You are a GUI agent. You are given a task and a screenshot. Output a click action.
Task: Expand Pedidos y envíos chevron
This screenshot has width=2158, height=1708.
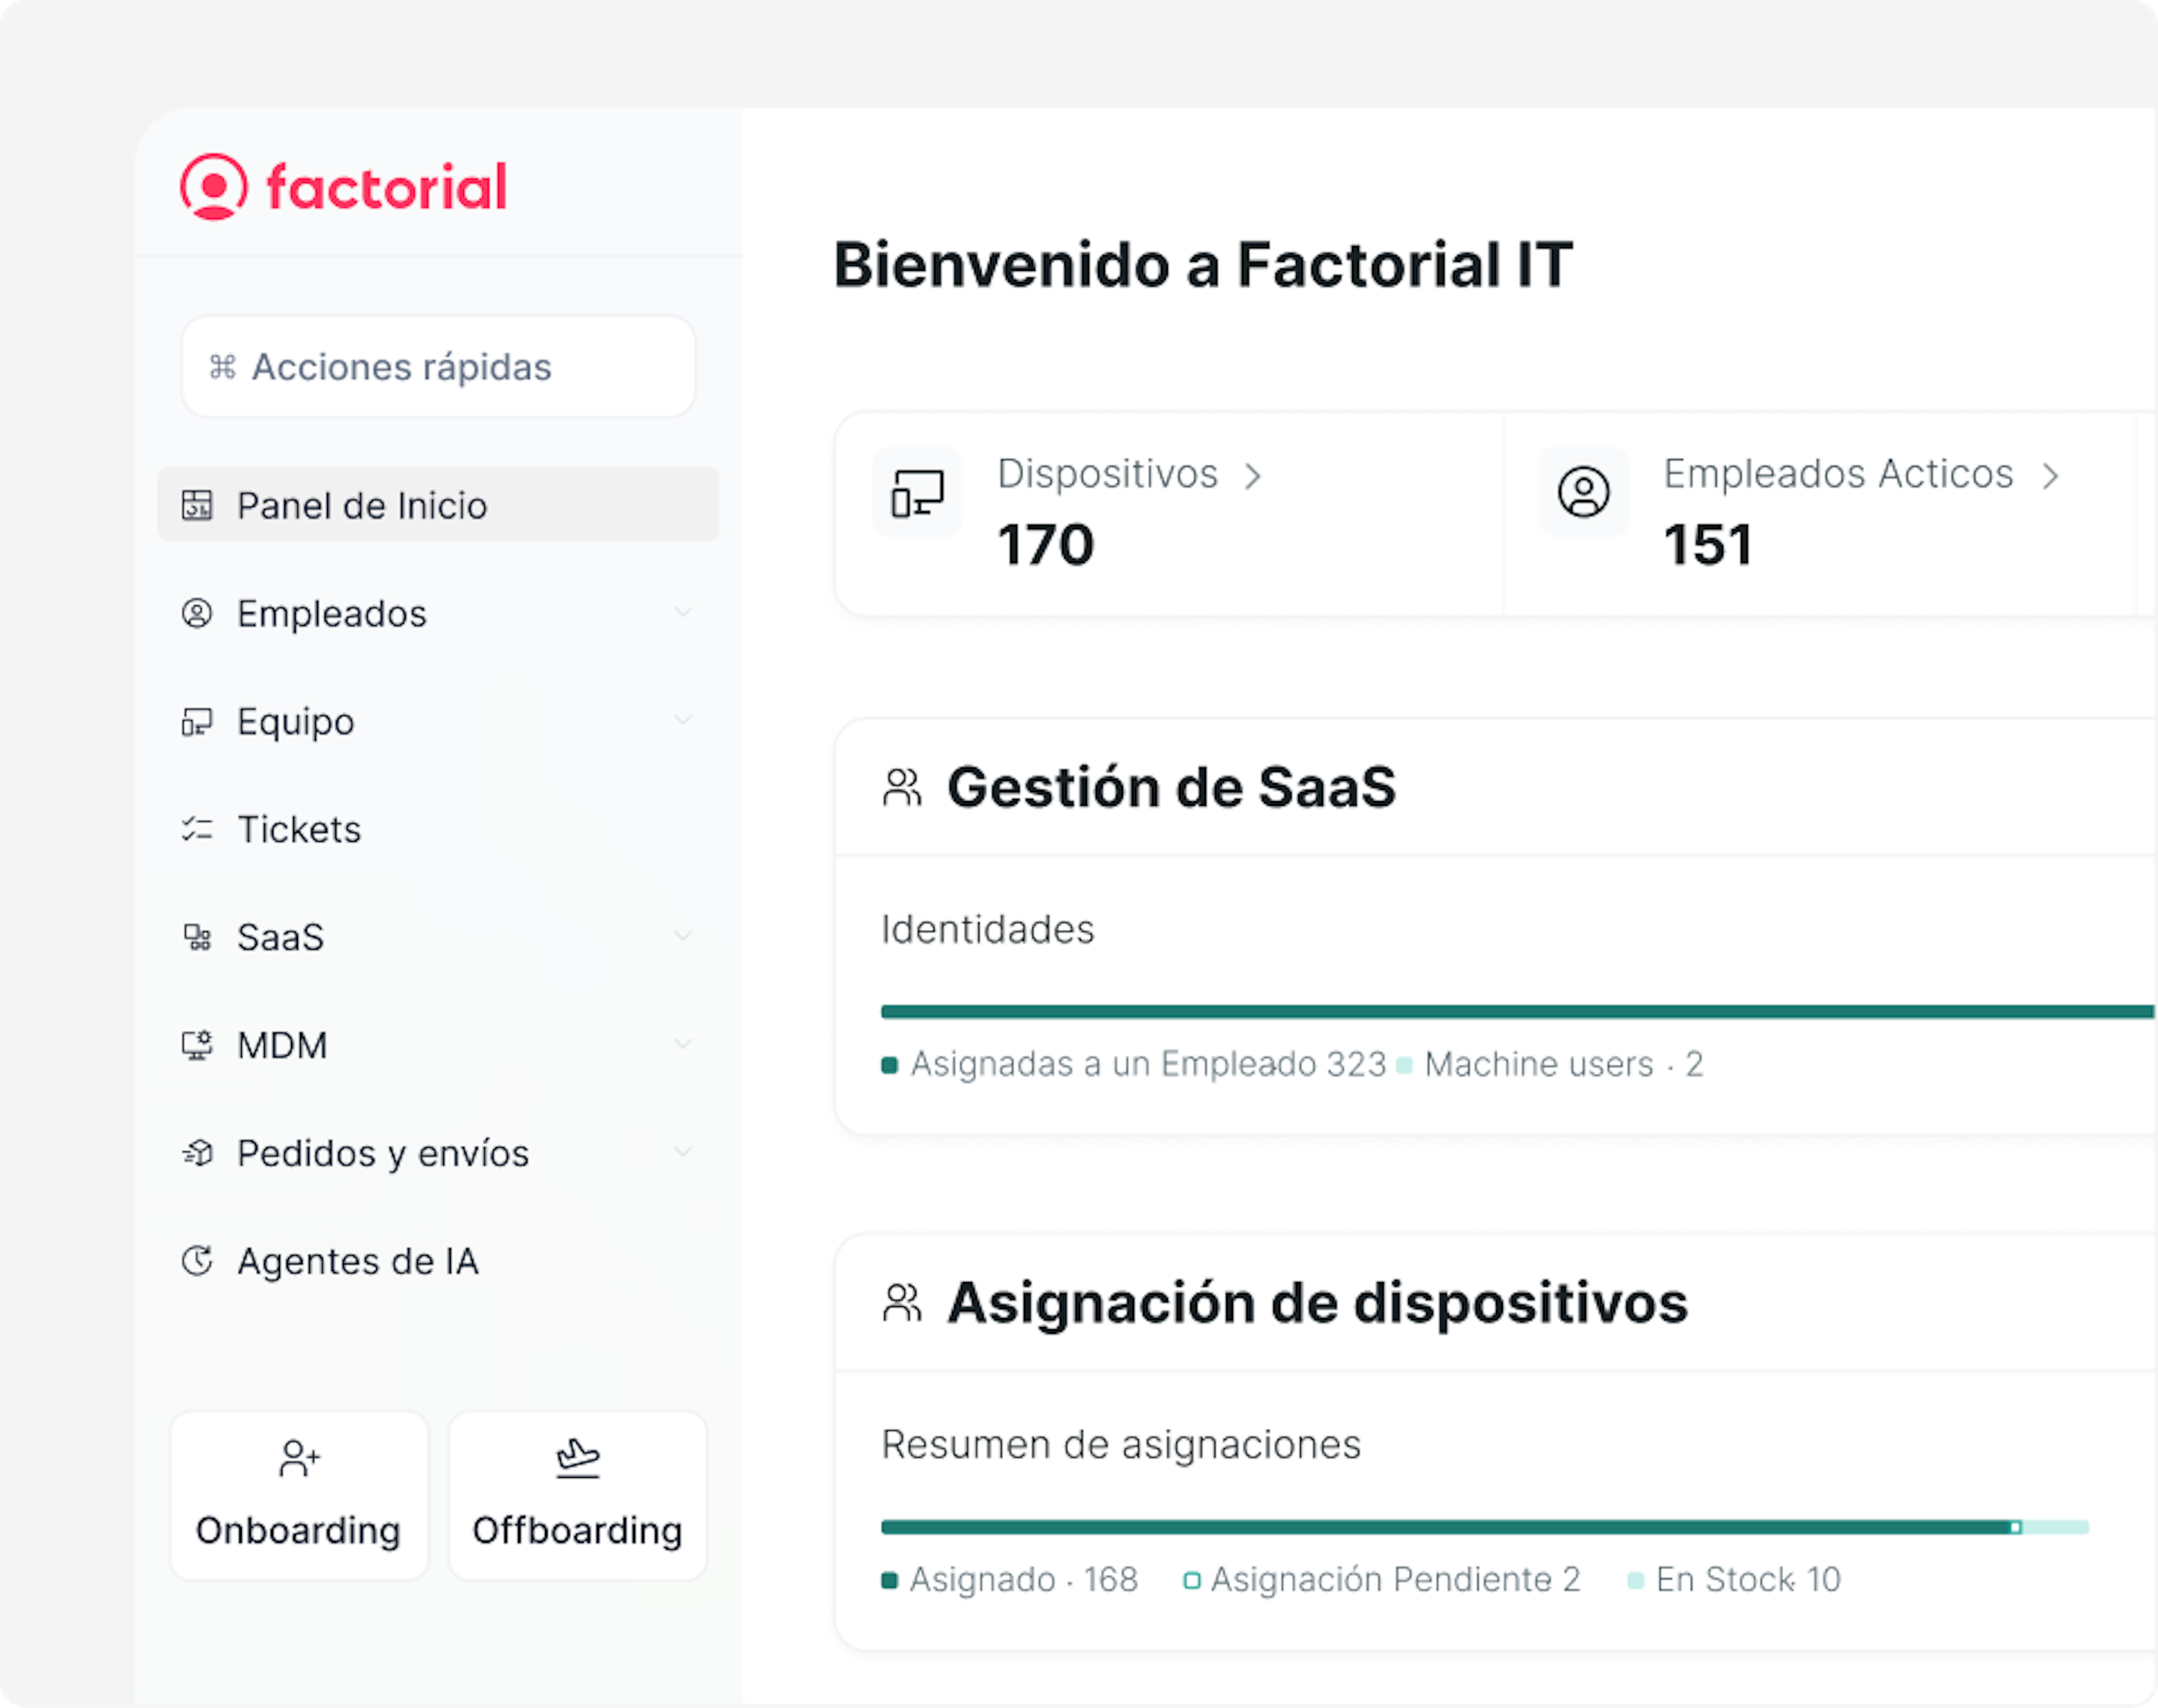tap(683, 1152)
